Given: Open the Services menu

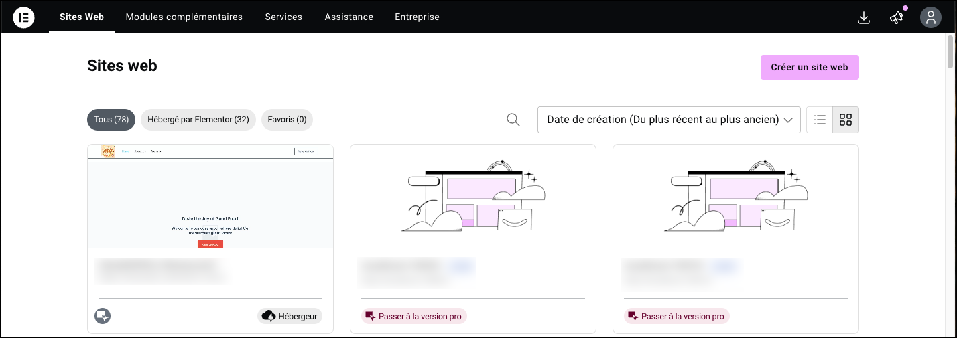Looking at the screenshot, I should [x=283, y=17].
